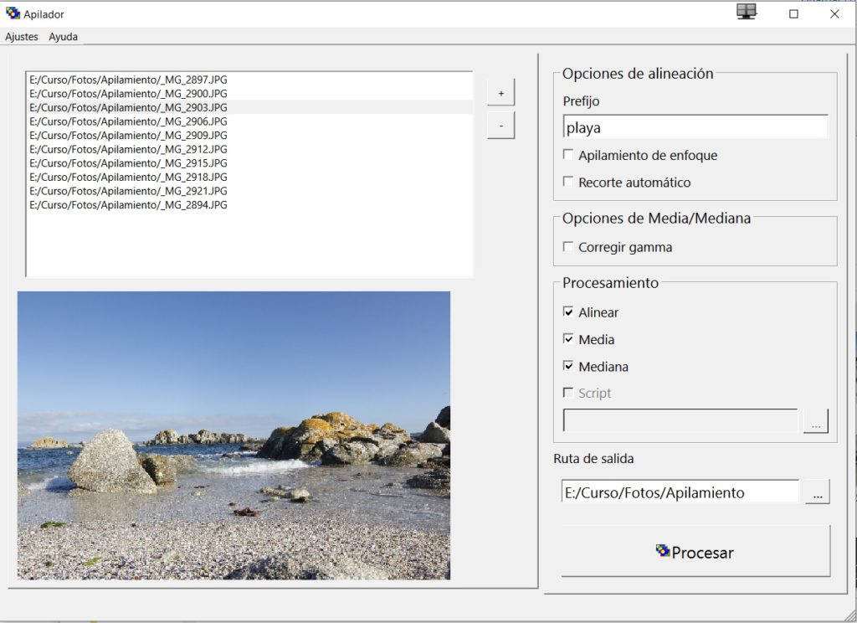This screenshot has height=623, width=857.
Task: Click the Apilador app icon in title bar
Action: 13,13
